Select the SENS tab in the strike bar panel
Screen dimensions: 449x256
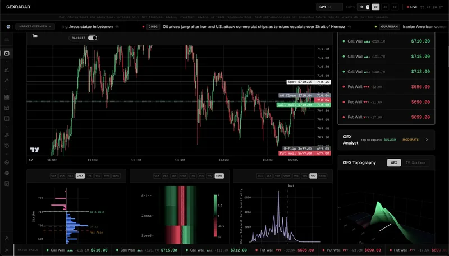coord(116,176)
